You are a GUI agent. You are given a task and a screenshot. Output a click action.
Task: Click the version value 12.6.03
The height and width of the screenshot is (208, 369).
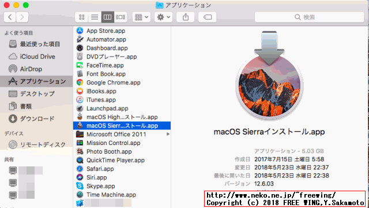[x=264, y=184]
